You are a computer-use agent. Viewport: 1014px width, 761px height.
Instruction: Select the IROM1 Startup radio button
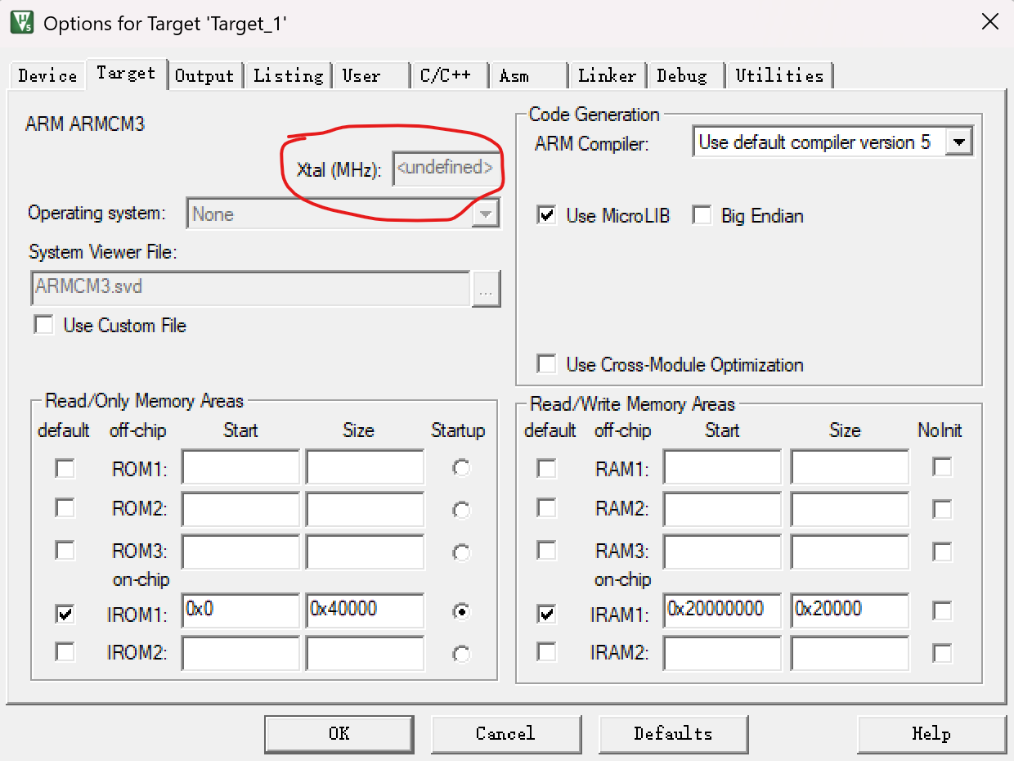tap(462, 611)
